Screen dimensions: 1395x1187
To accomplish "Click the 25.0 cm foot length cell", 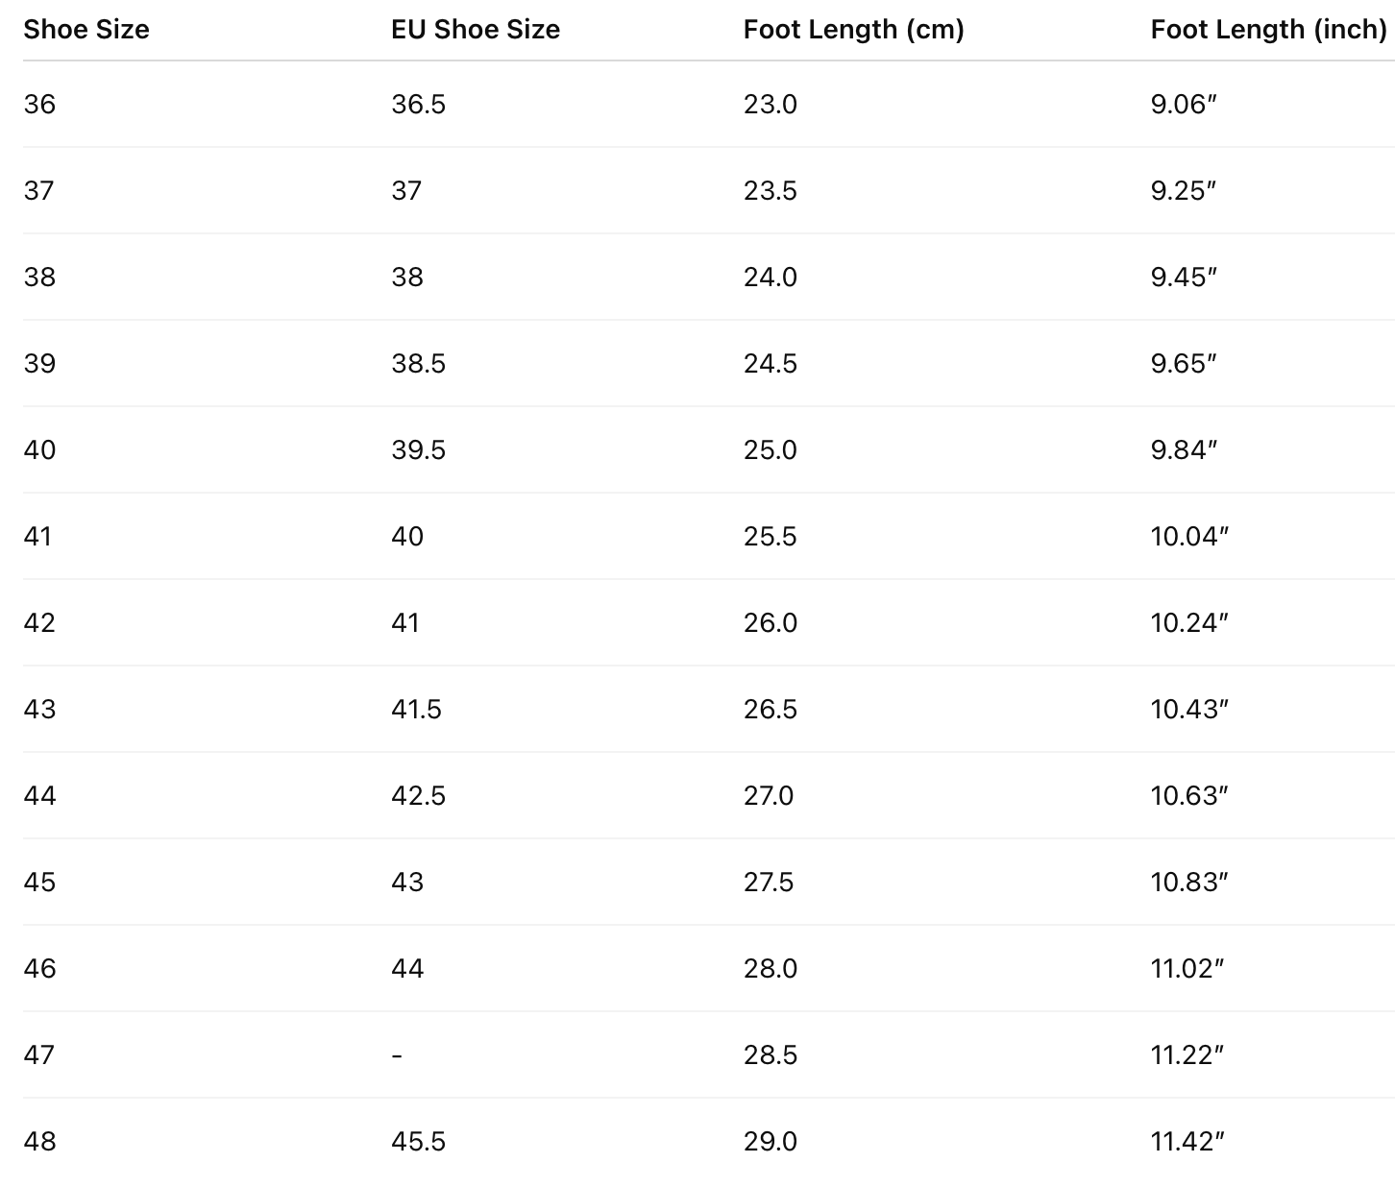I will coord(770,449).
